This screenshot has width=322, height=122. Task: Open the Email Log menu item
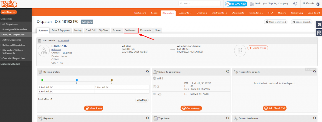tap(202, 13)
